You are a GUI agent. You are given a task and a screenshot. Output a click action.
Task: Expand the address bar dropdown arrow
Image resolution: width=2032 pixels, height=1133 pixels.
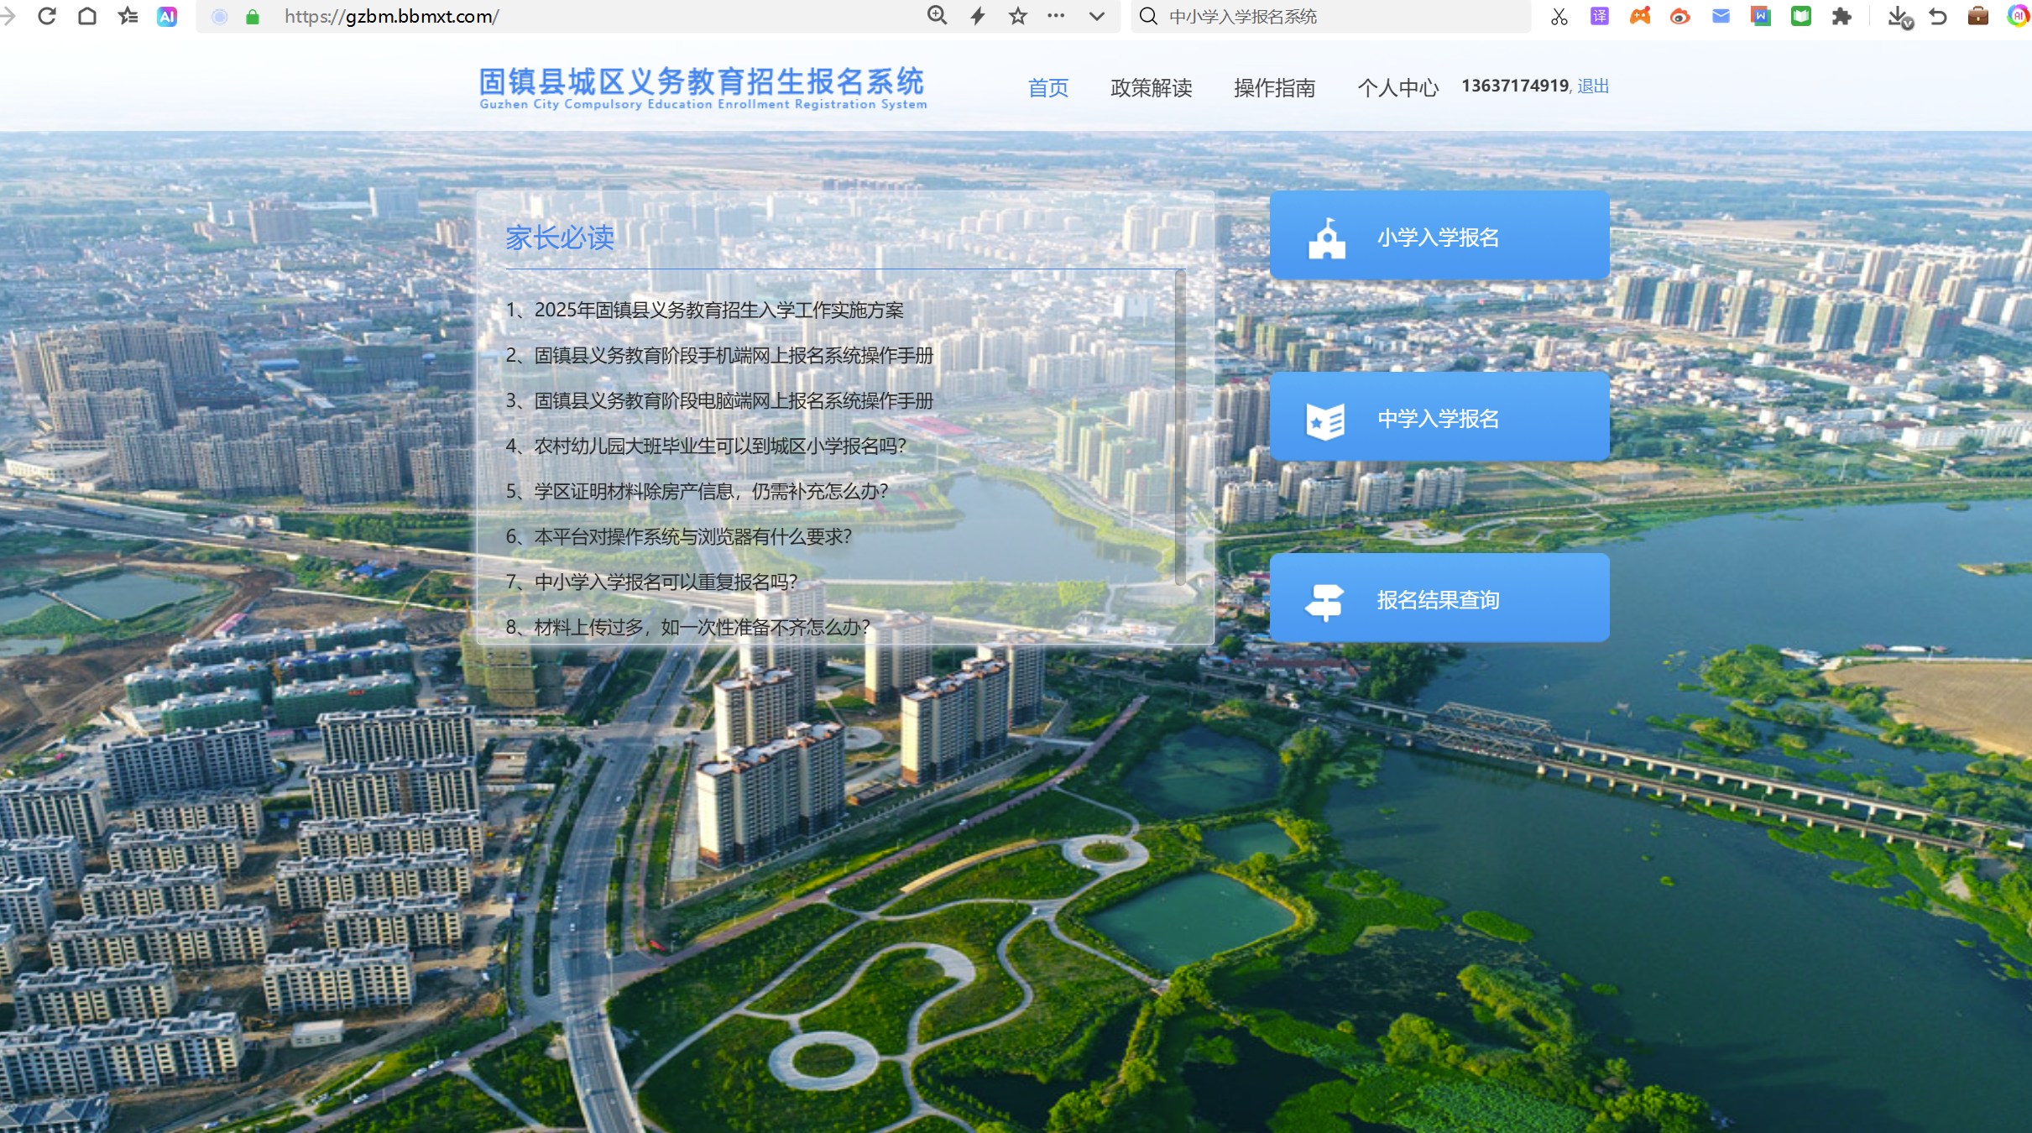pyautogui.click(x=1097, y=16)
